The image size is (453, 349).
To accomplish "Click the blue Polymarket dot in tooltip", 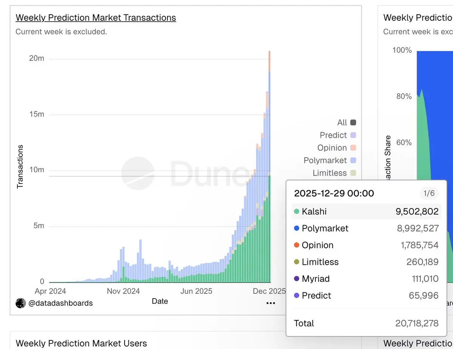I will tap(297, 228).
